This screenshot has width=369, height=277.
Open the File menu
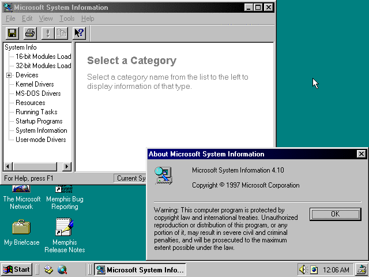click(x=10, y=18)
